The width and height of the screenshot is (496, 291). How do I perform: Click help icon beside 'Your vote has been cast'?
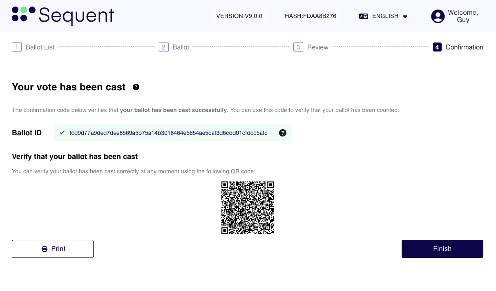[x=136, y=87]
